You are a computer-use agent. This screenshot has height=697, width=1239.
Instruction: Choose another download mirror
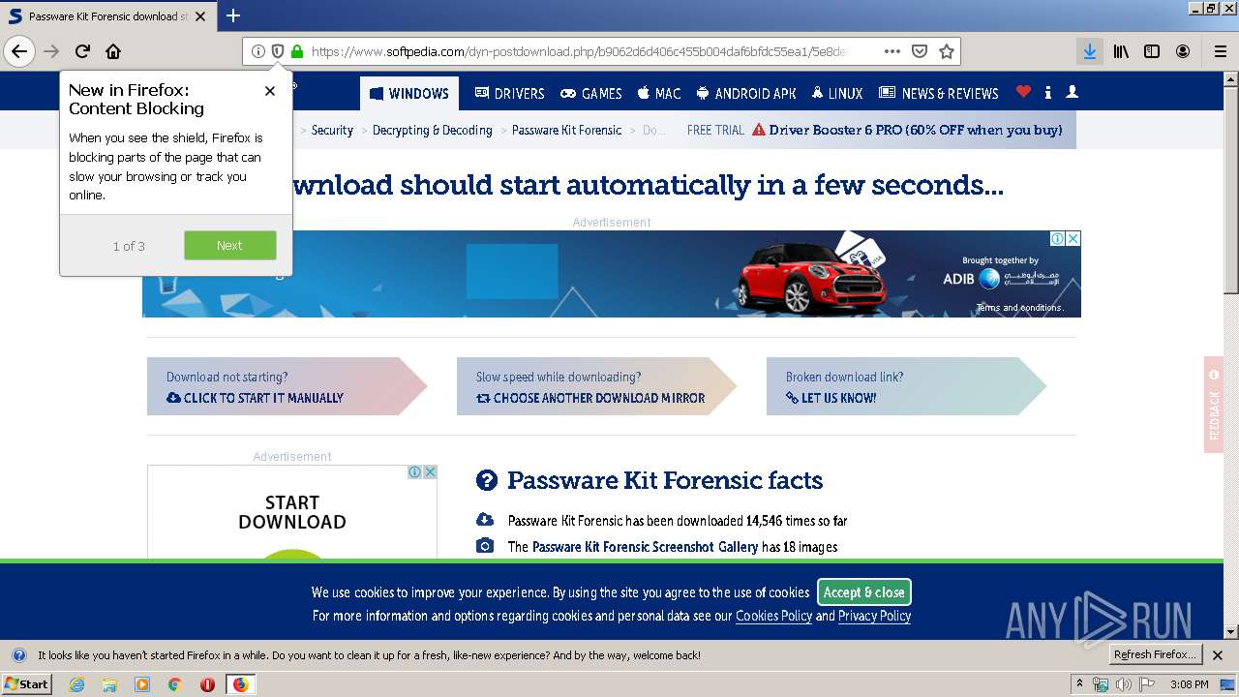[590, 398]
